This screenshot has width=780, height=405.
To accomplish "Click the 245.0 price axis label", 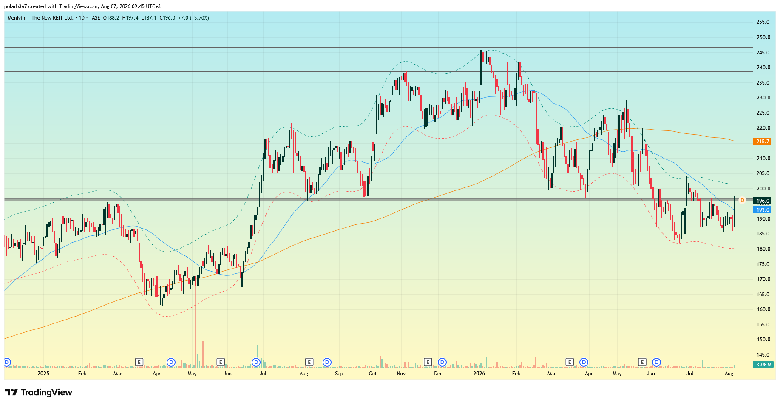I will (763, 53).
